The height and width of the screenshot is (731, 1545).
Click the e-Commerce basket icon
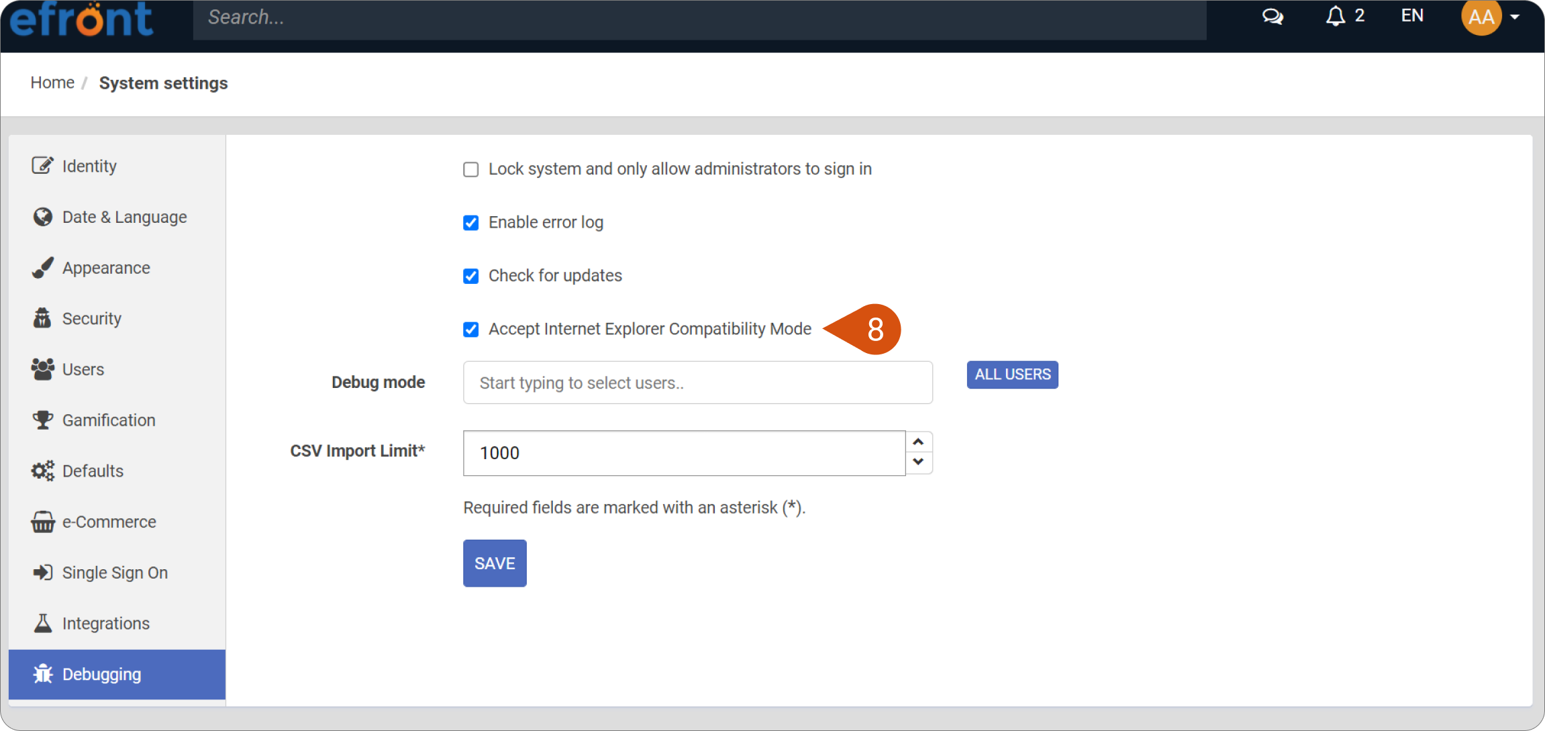tap(42, 522)
